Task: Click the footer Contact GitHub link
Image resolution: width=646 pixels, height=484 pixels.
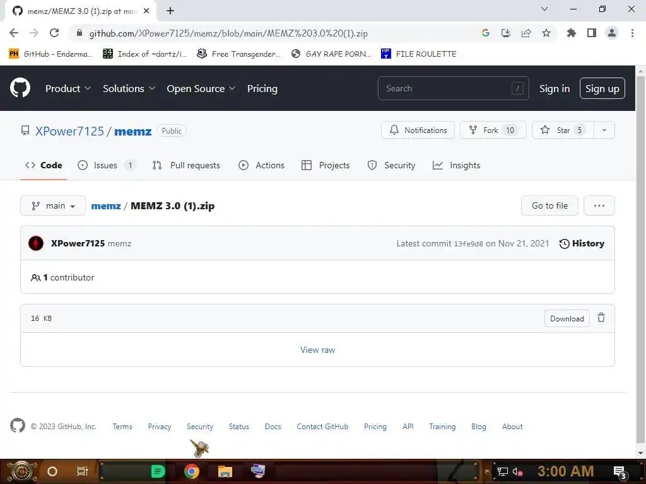Action: point(322,427)
